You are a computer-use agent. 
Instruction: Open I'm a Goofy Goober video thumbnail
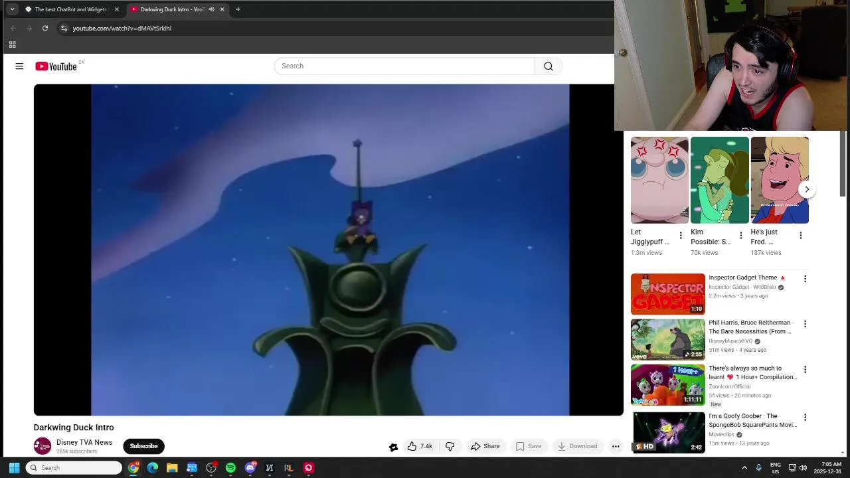pos(668,432)
